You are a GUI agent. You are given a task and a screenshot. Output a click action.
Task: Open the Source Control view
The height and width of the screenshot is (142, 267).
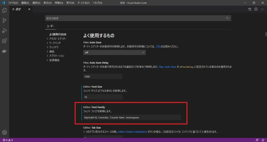coord(4,21)
